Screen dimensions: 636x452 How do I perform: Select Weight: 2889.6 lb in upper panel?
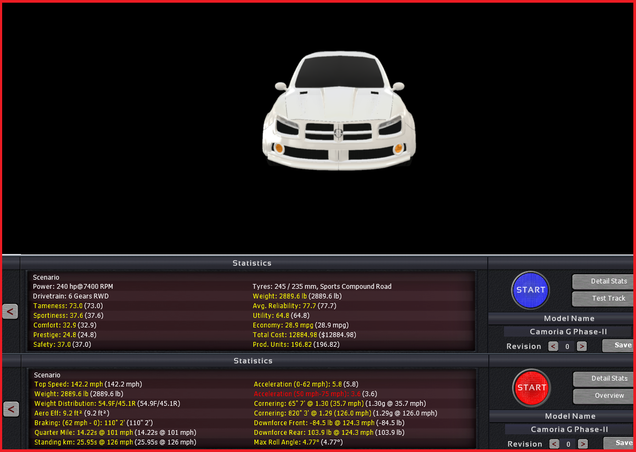coord(297,296)
